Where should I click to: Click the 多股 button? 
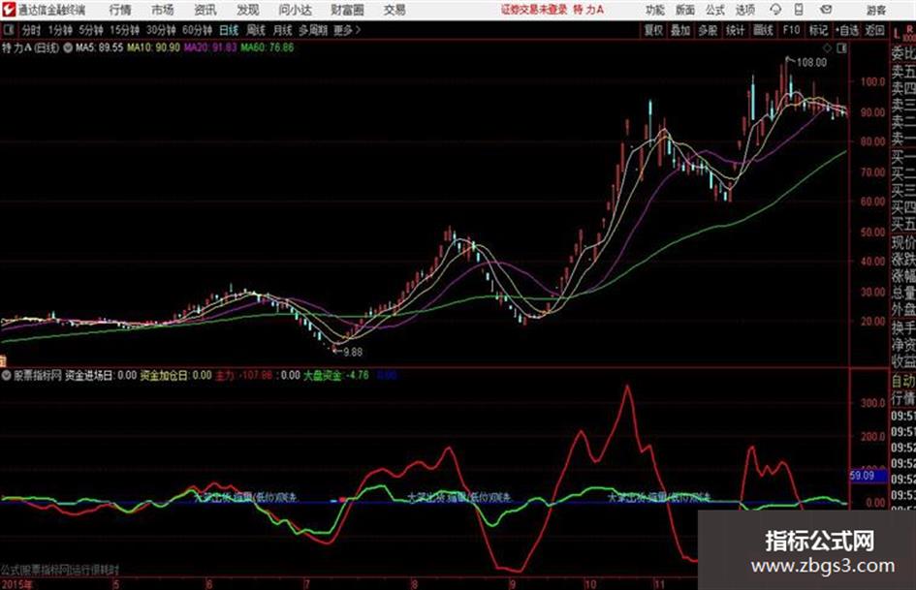[x=708, y=30]
